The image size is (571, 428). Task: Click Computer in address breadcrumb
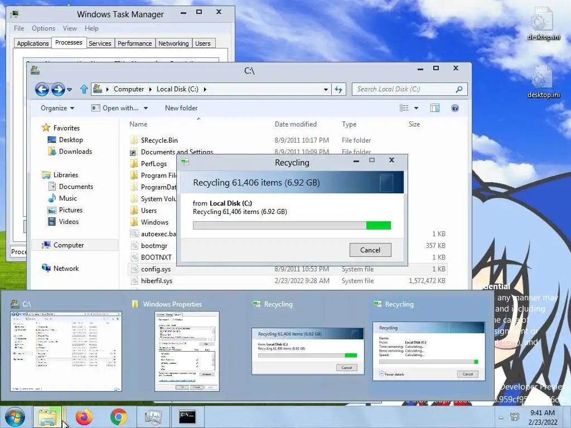coord(129,89)
